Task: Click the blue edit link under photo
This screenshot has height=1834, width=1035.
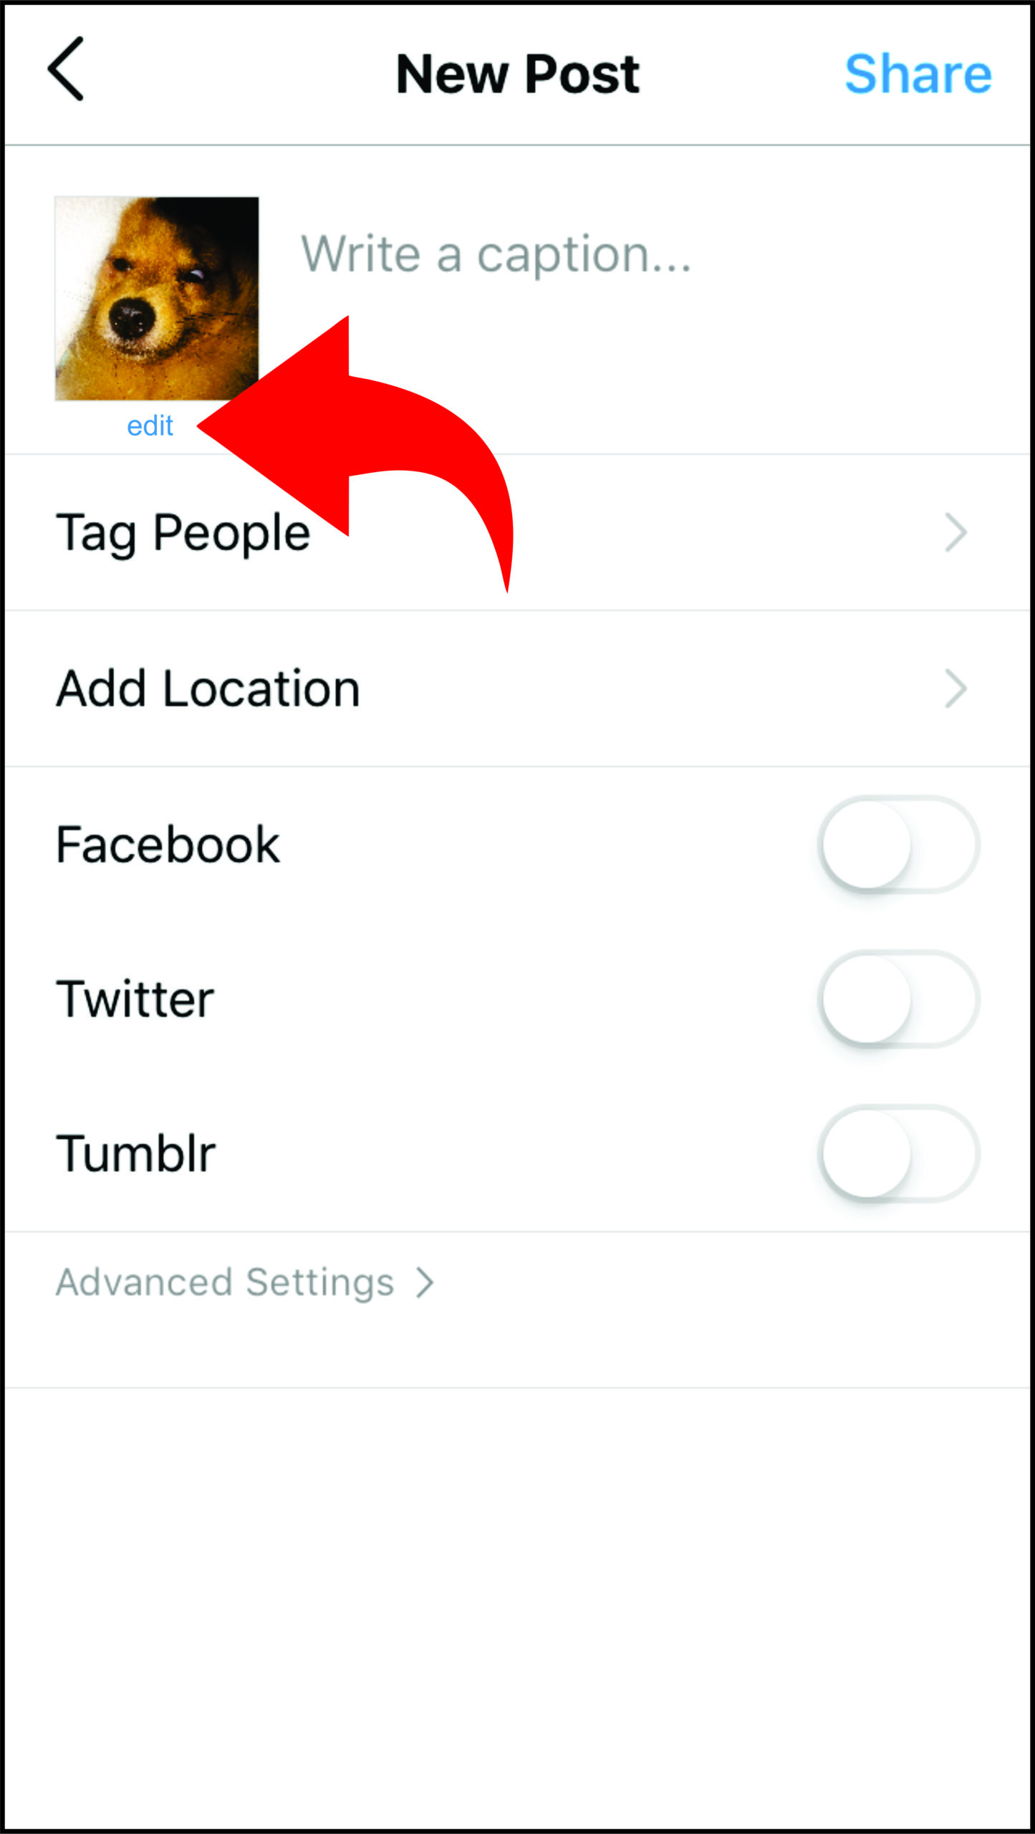Action: 150,426
